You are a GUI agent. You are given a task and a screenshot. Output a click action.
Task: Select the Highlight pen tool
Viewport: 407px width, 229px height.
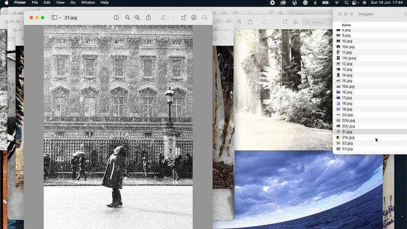[163, 18]
